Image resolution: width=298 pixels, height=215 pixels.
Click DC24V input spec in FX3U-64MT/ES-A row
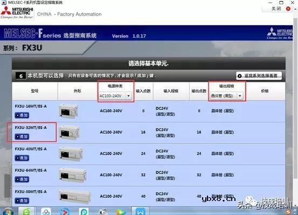pyautogui.click(x=165, y=175)
